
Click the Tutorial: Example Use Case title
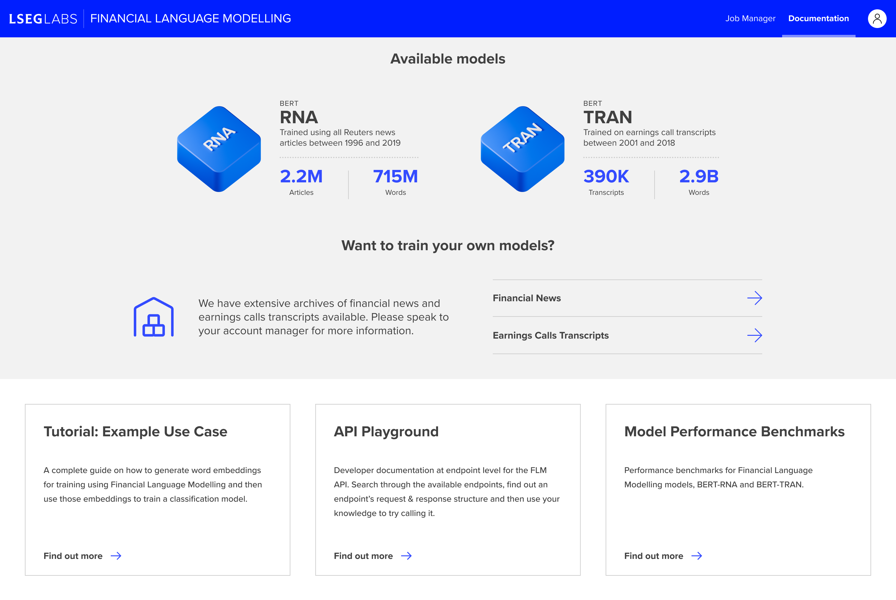(x=135, y=432)
